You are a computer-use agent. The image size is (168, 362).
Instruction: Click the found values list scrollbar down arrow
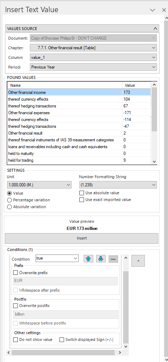154,162
